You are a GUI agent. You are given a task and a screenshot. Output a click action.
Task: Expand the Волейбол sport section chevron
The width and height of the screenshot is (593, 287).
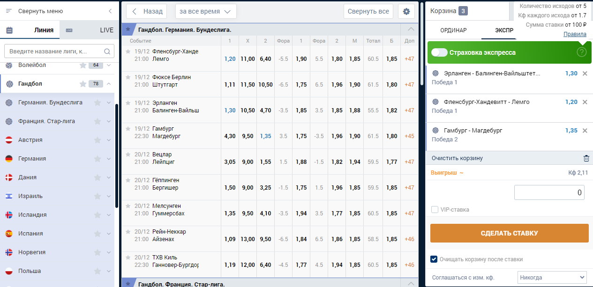[109, 65]
